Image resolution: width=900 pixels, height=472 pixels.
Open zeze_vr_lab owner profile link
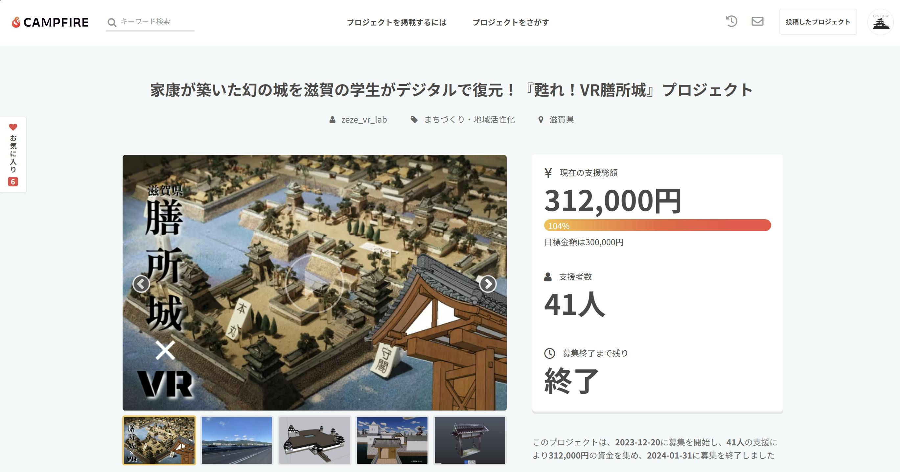[x=364, y=120]
